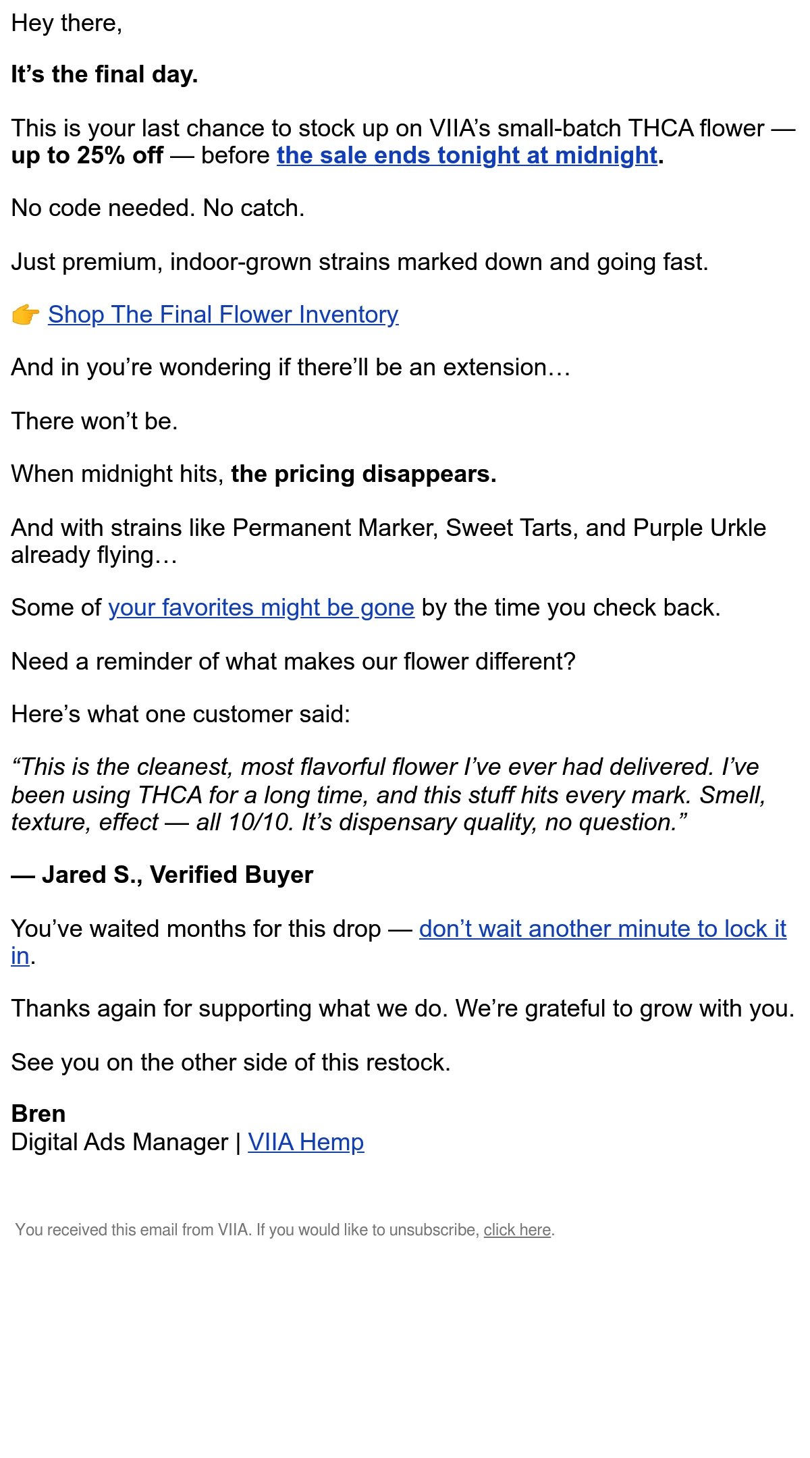The width and height of the screenshot is (810, 1458).
Task: Select the bold 'It's the final day.' line
Action: click(x=105, y=74)
